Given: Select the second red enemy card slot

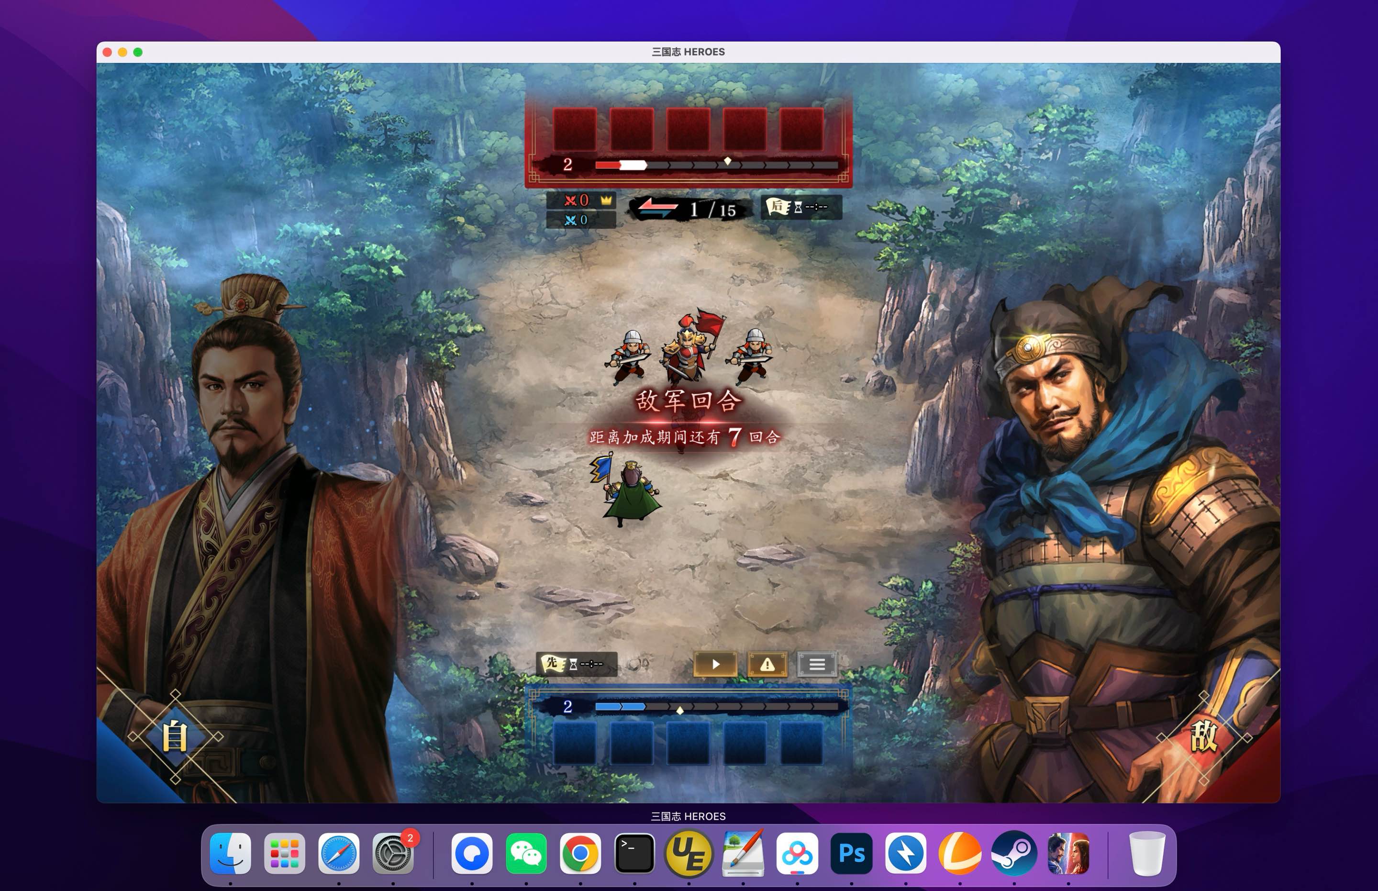Looking at the screenshot, I should pos(631,129).
